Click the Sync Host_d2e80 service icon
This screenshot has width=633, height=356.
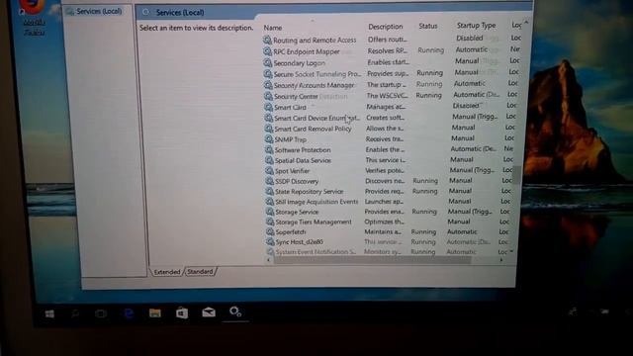pyautogui.click(x=270, y=241)
